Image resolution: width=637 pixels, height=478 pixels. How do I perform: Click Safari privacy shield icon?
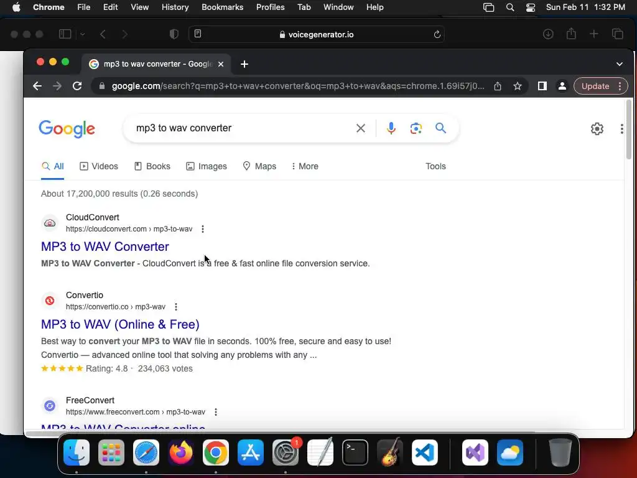click(174, 34)
